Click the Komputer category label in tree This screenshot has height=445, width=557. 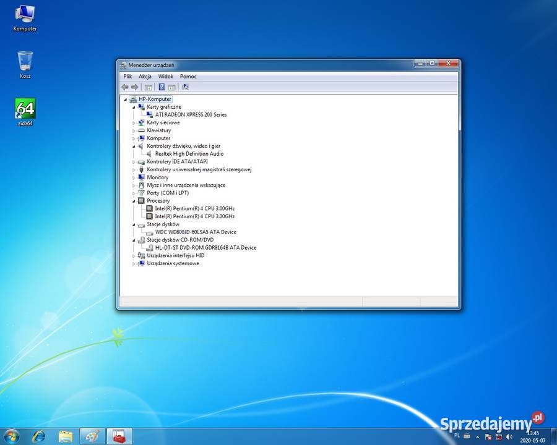158,138
